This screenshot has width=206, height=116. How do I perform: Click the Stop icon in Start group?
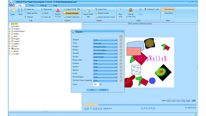click(x=140, y=10)
